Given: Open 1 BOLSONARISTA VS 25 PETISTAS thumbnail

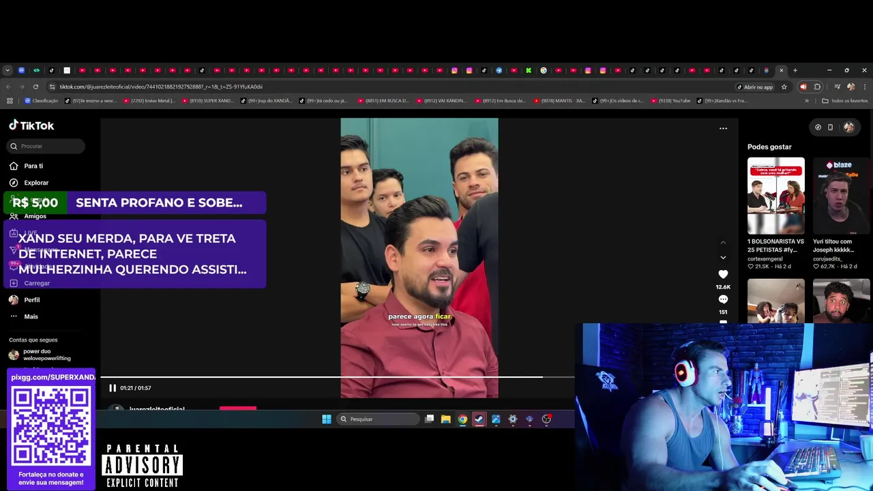Looking at the screenshot, I should (775, 196).
